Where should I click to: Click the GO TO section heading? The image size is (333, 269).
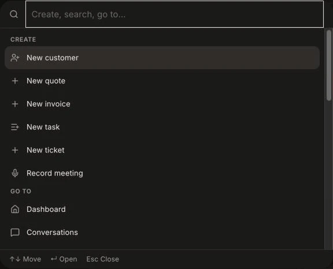point(21,191)
